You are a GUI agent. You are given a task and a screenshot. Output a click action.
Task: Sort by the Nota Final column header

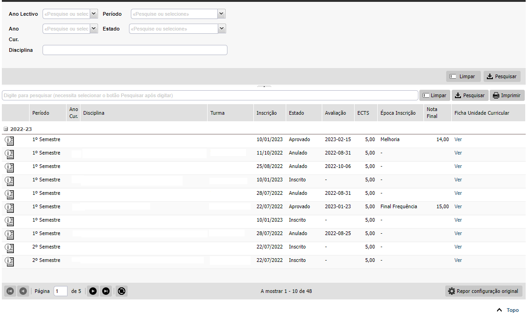pos(432,113)
